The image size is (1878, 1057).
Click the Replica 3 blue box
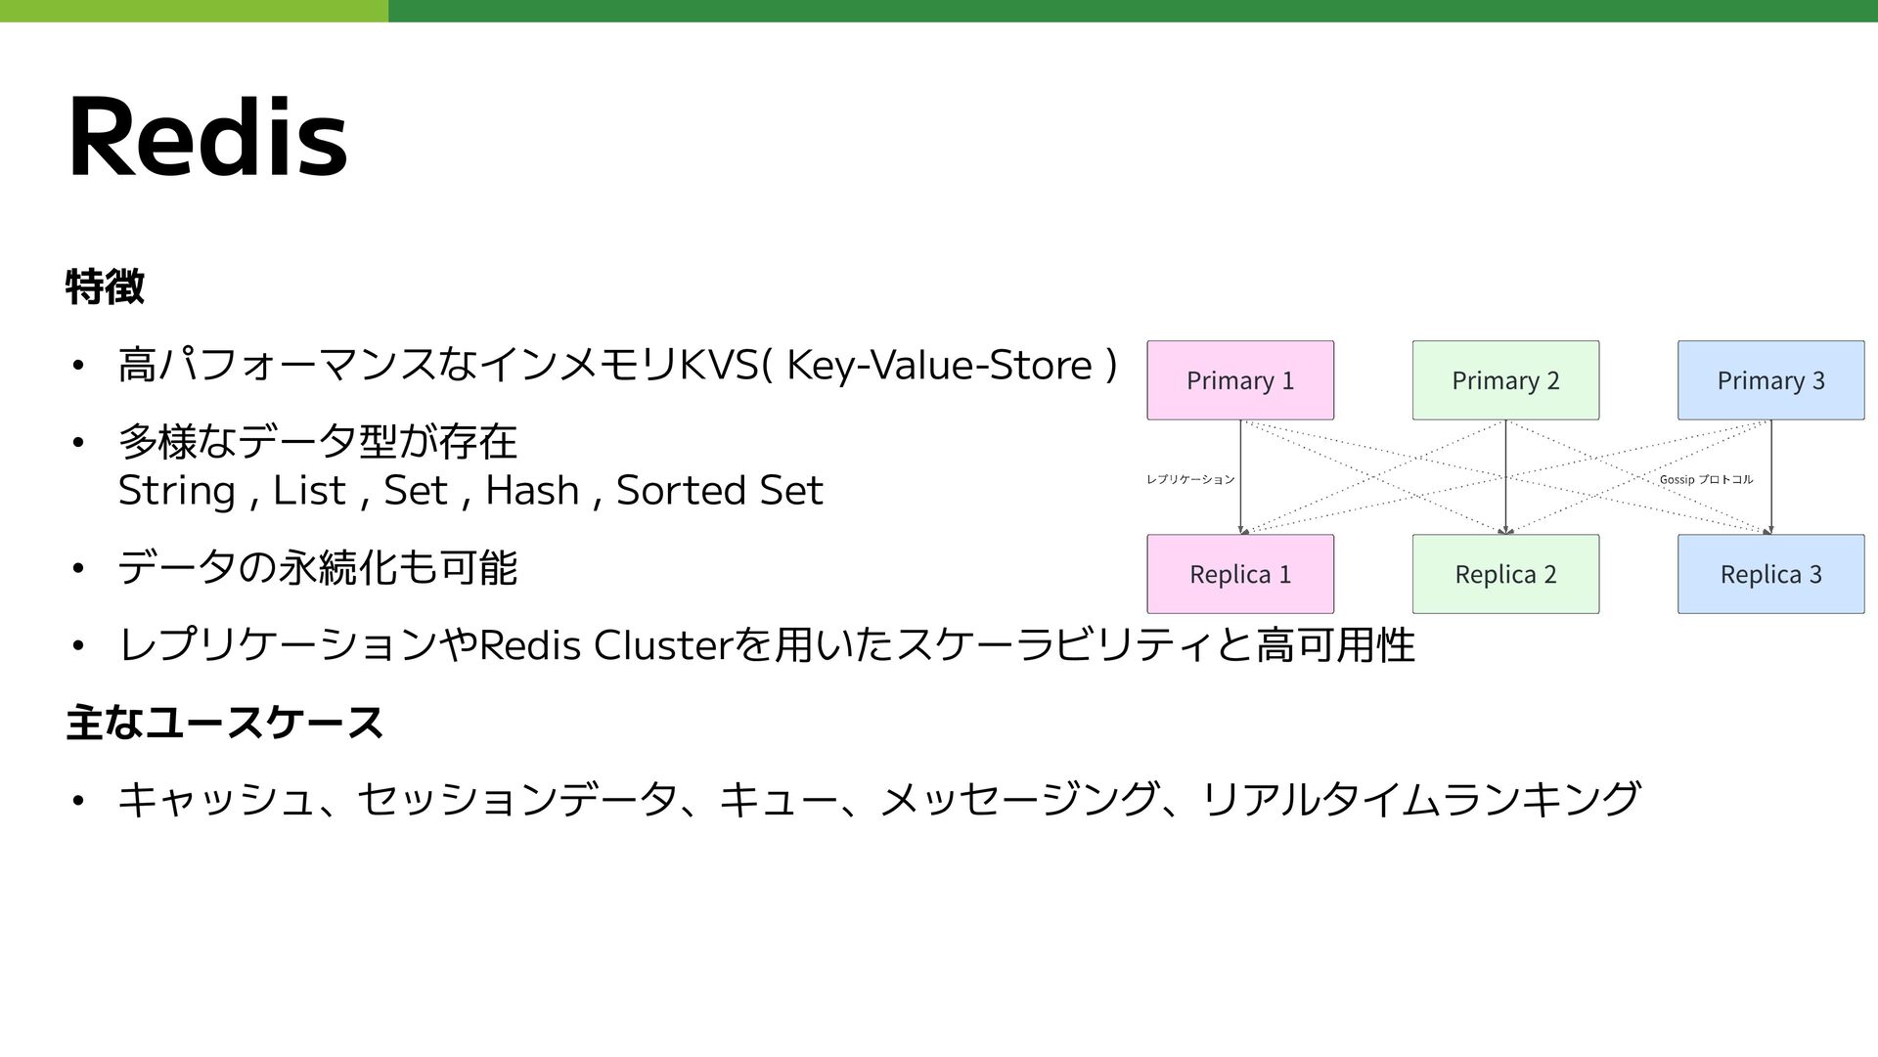click(x=1770, y=574)
